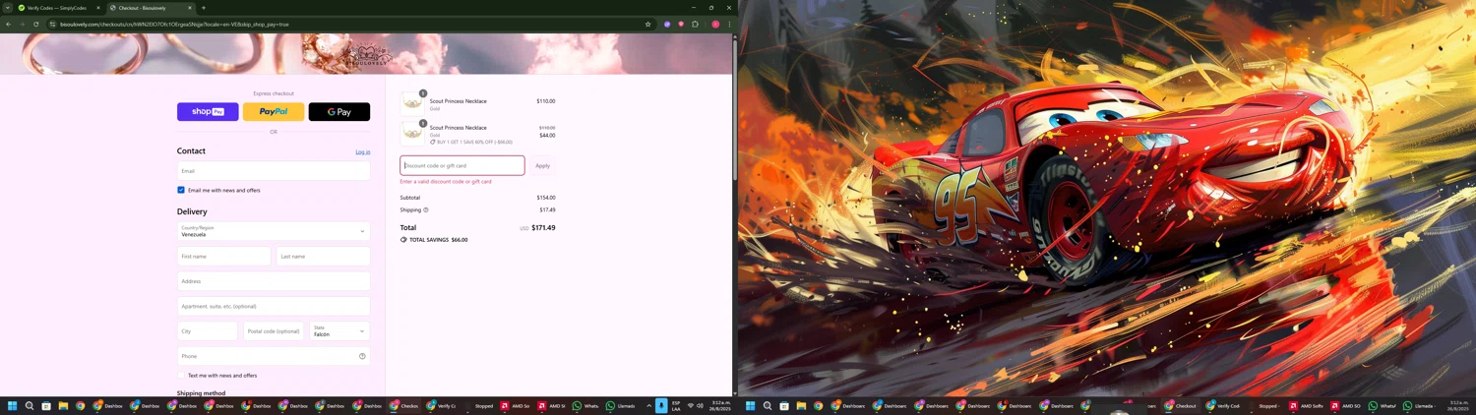Open the Verify Codes window in left taskbar
1476x415 pixels.
tap(442, 406)
